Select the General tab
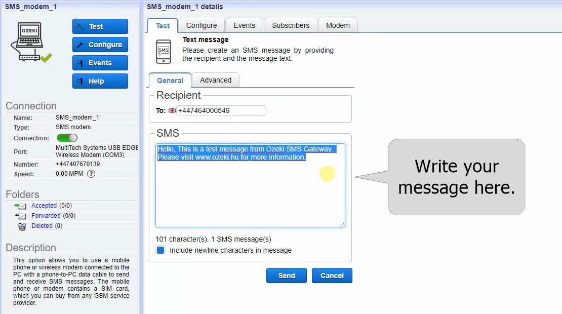Image resolution: width=562 pixels, height=314 pixels. coord(170,81)
